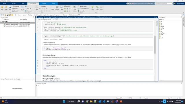Toggle italic text formatting
The width and height of the screenshot is (185, 104).
pos(42,9)
